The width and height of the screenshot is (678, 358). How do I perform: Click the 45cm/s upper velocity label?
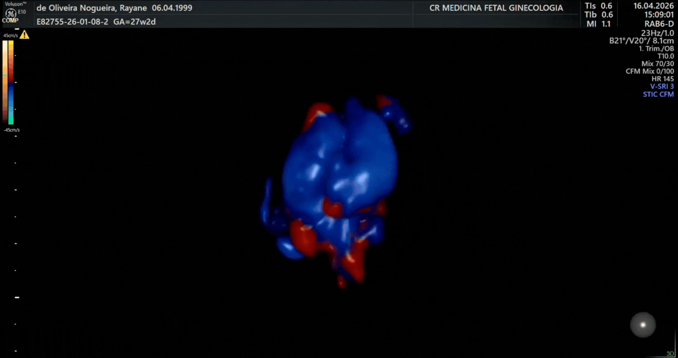pos(10,36)
